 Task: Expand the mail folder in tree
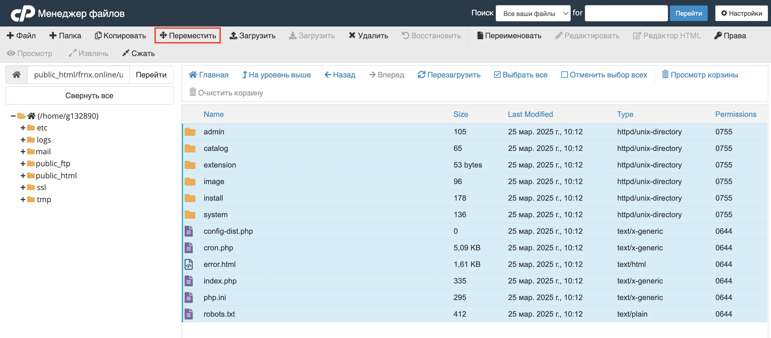tap(23, 152)
